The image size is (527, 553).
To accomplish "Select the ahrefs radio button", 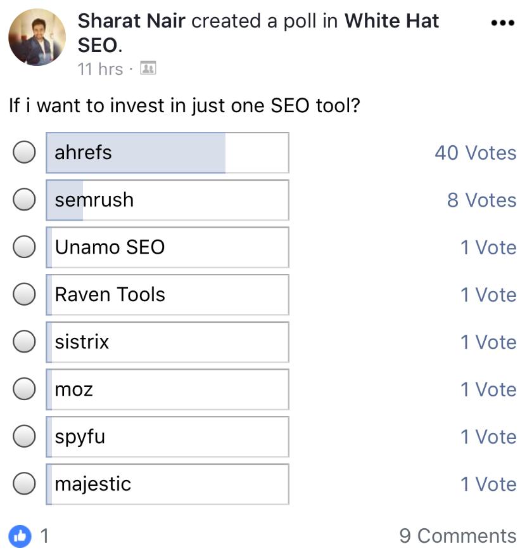I will (24, 153).
